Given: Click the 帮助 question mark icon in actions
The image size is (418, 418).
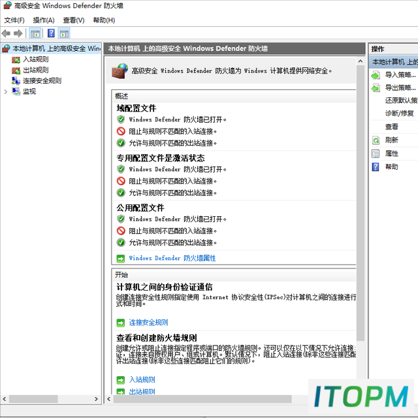Looking at the screenshot, I should (376, 167).
